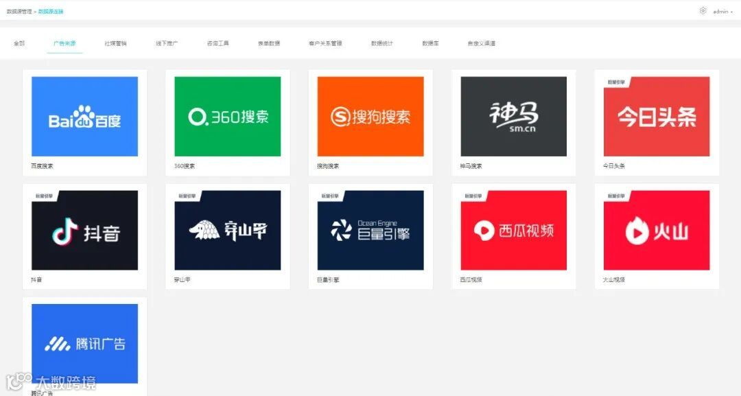Image resolution: width=741 pixels, height=396 pixels.
Task: Select the 广告来源 tab
Action: 64,43
